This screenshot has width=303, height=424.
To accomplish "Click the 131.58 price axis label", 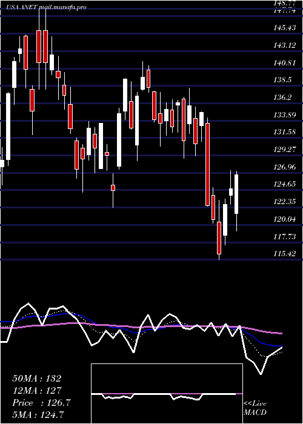I will point(285,132).
